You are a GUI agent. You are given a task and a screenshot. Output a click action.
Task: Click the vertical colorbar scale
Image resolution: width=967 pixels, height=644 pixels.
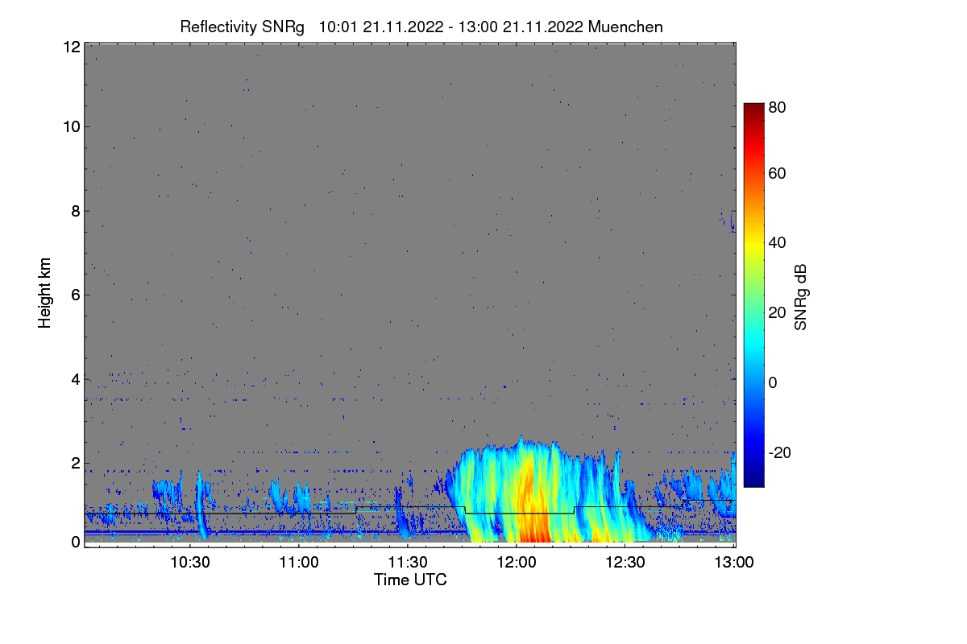point(753,295)
